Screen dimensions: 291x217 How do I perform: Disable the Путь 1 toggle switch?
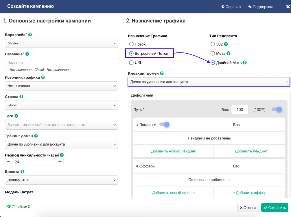point(277,110)
